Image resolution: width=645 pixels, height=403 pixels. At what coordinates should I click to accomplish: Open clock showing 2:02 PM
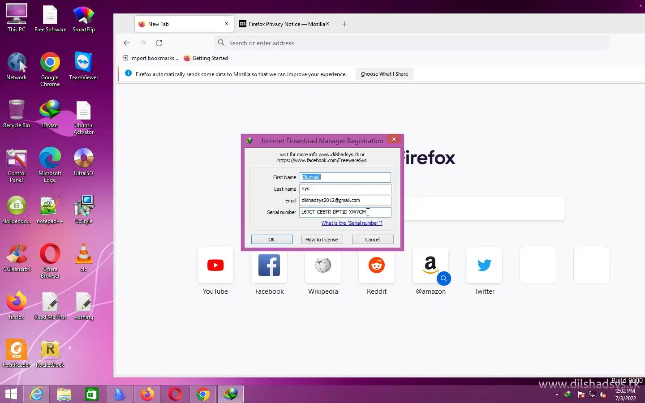click(x=625, y=394)
